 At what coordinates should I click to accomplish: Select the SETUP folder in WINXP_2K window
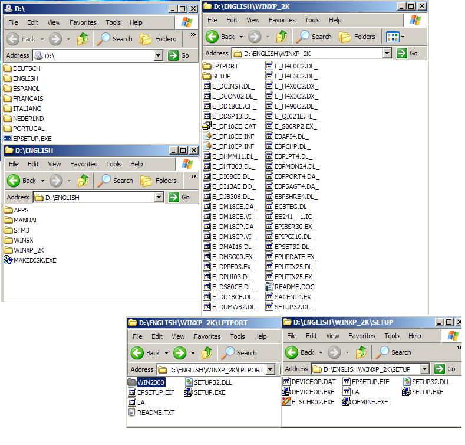[217, 76]
